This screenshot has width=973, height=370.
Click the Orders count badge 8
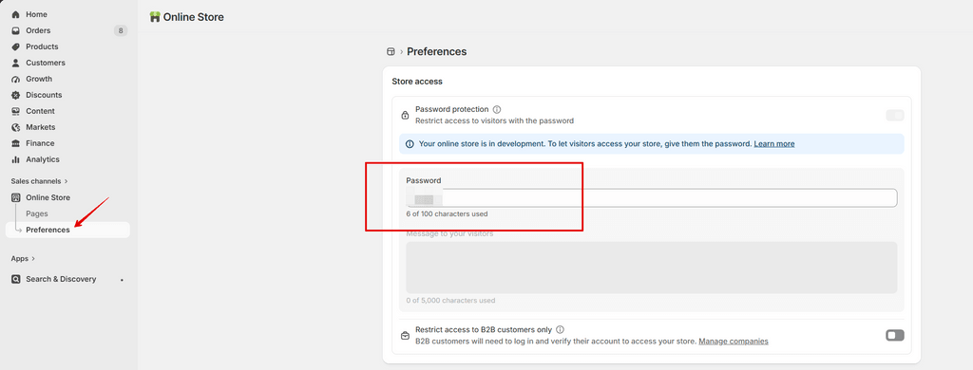point(121,30)
